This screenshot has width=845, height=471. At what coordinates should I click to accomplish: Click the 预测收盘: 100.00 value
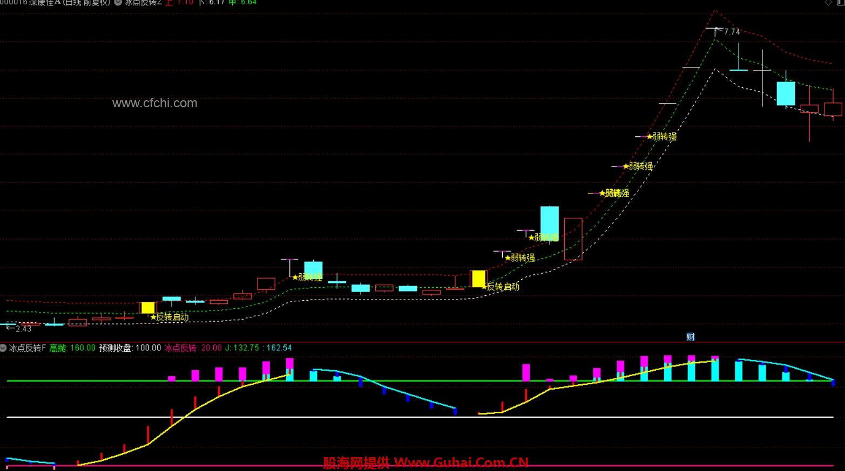(x=130, y=348)
